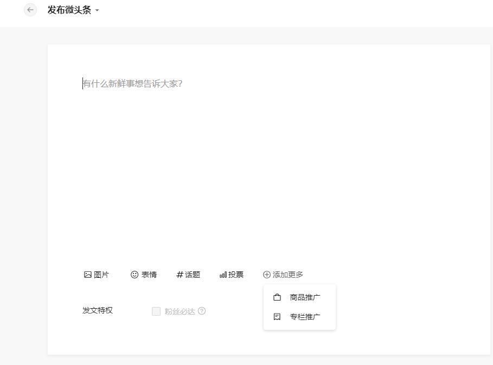Click the plus circle icon on 添加更多
The width and height of the screenshot is (493, 365).
(x=266, y=275)
